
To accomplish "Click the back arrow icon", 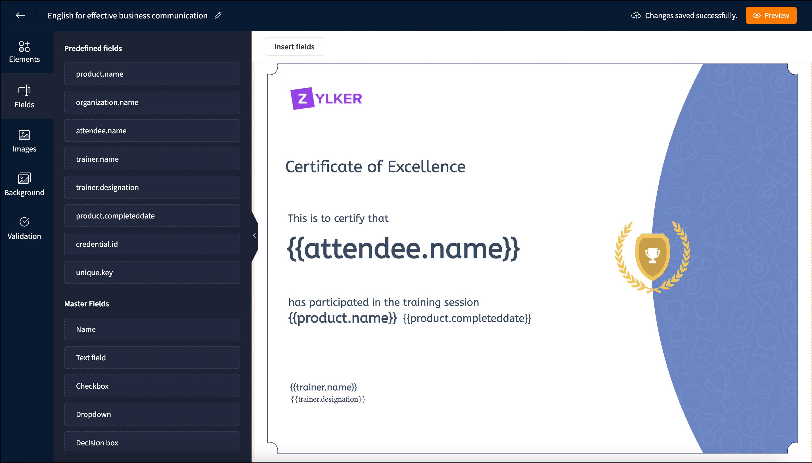I will tap(20, 15).
